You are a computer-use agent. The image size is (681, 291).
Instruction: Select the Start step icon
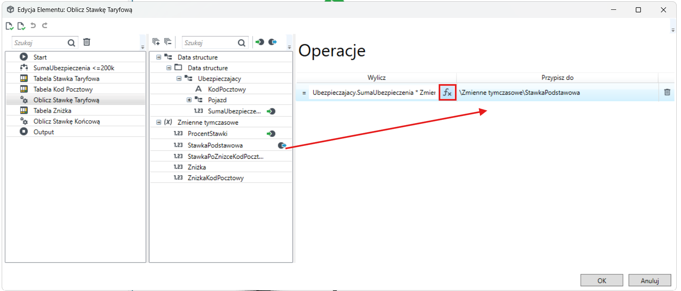(24, 57)
